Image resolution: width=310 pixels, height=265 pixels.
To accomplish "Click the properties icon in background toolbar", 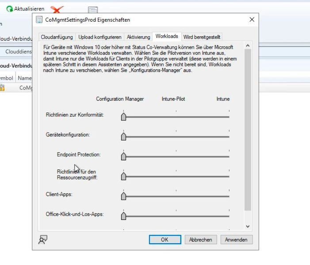I will [93, 10].
